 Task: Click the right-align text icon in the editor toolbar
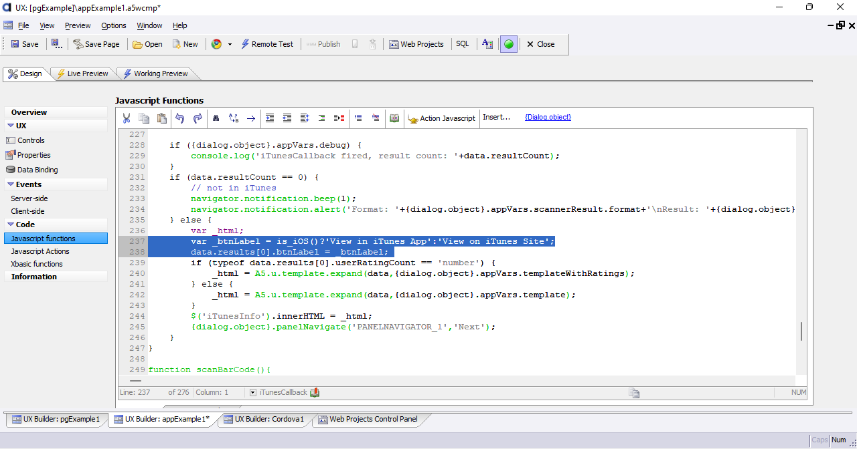click(322, 118)
